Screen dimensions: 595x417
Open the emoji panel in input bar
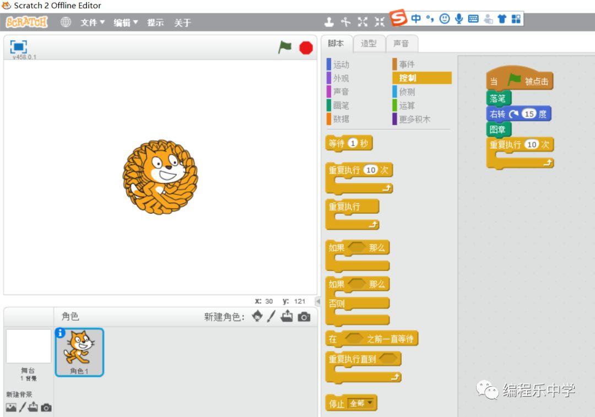coord(445,19)
